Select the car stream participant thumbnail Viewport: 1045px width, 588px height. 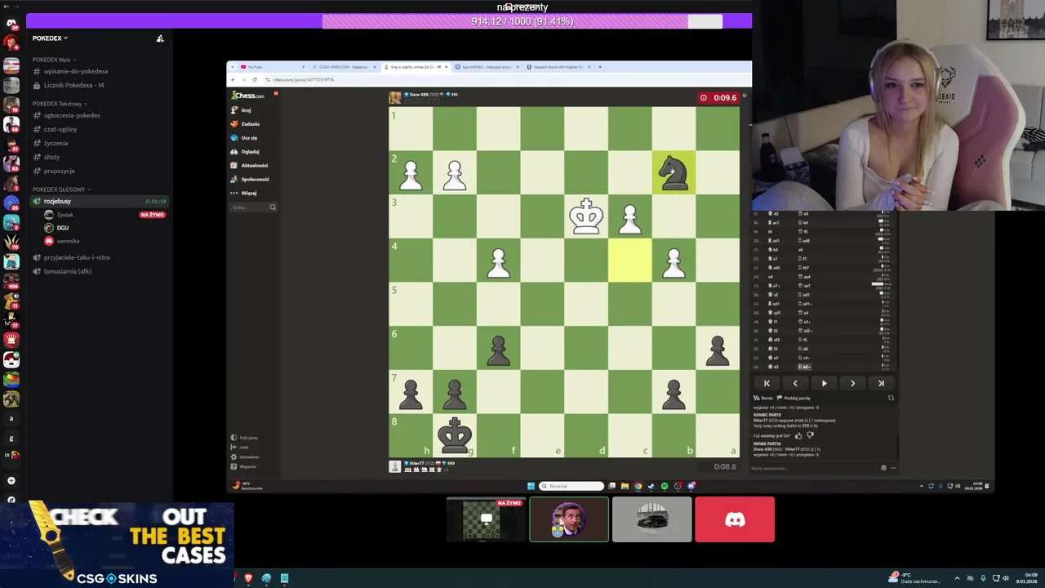click(x=651, y=519)
